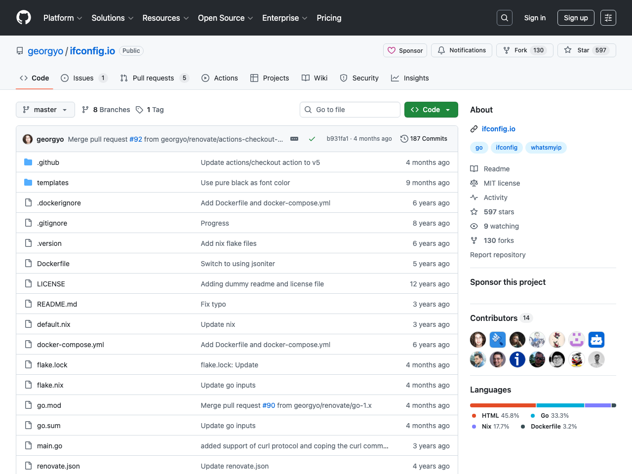Sponsor the project via heart button

click(405, 50)
